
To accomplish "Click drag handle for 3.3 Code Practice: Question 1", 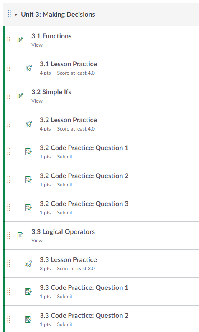I will pos(9,292).
